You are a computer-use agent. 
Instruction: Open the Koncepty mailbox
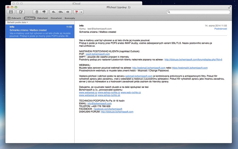click(x=70, y=18)
